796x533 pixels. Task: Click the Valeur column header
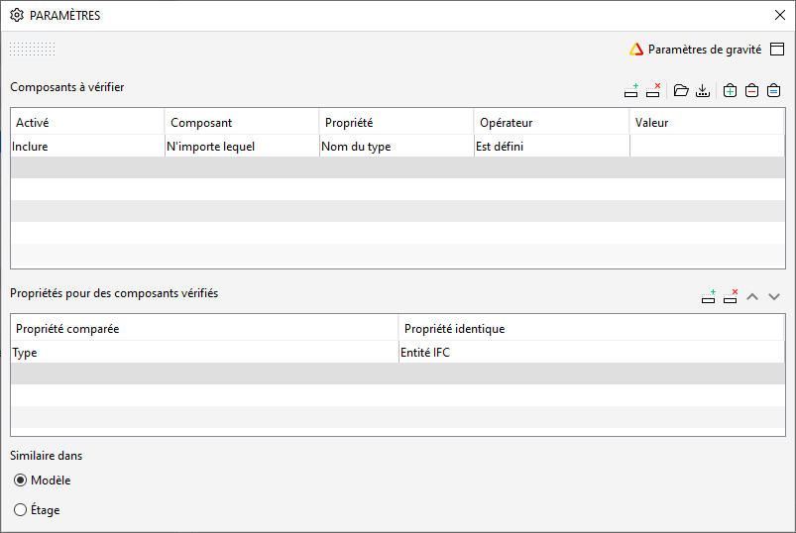707,122
